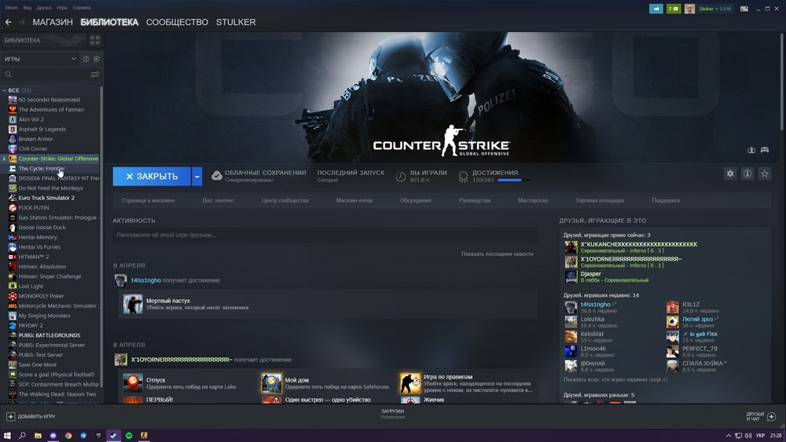This screenshot has width=786, height=442.
Task: Open the Друзья menu
Action: click(x=44, y=8)
